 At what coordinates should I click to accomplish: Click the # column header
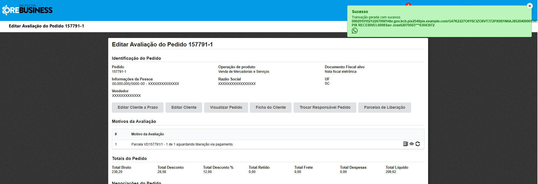tap(116, 134)
